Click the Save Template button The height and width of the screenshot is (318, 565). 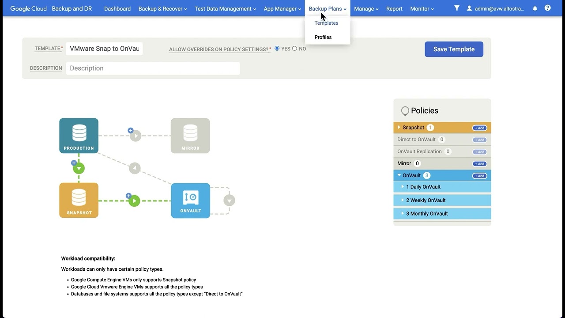[x=454, y=49]
